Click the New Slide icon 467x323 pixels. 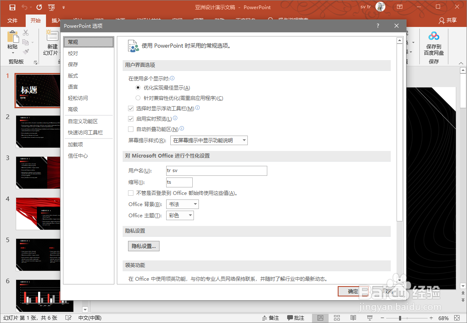point(52,36)
